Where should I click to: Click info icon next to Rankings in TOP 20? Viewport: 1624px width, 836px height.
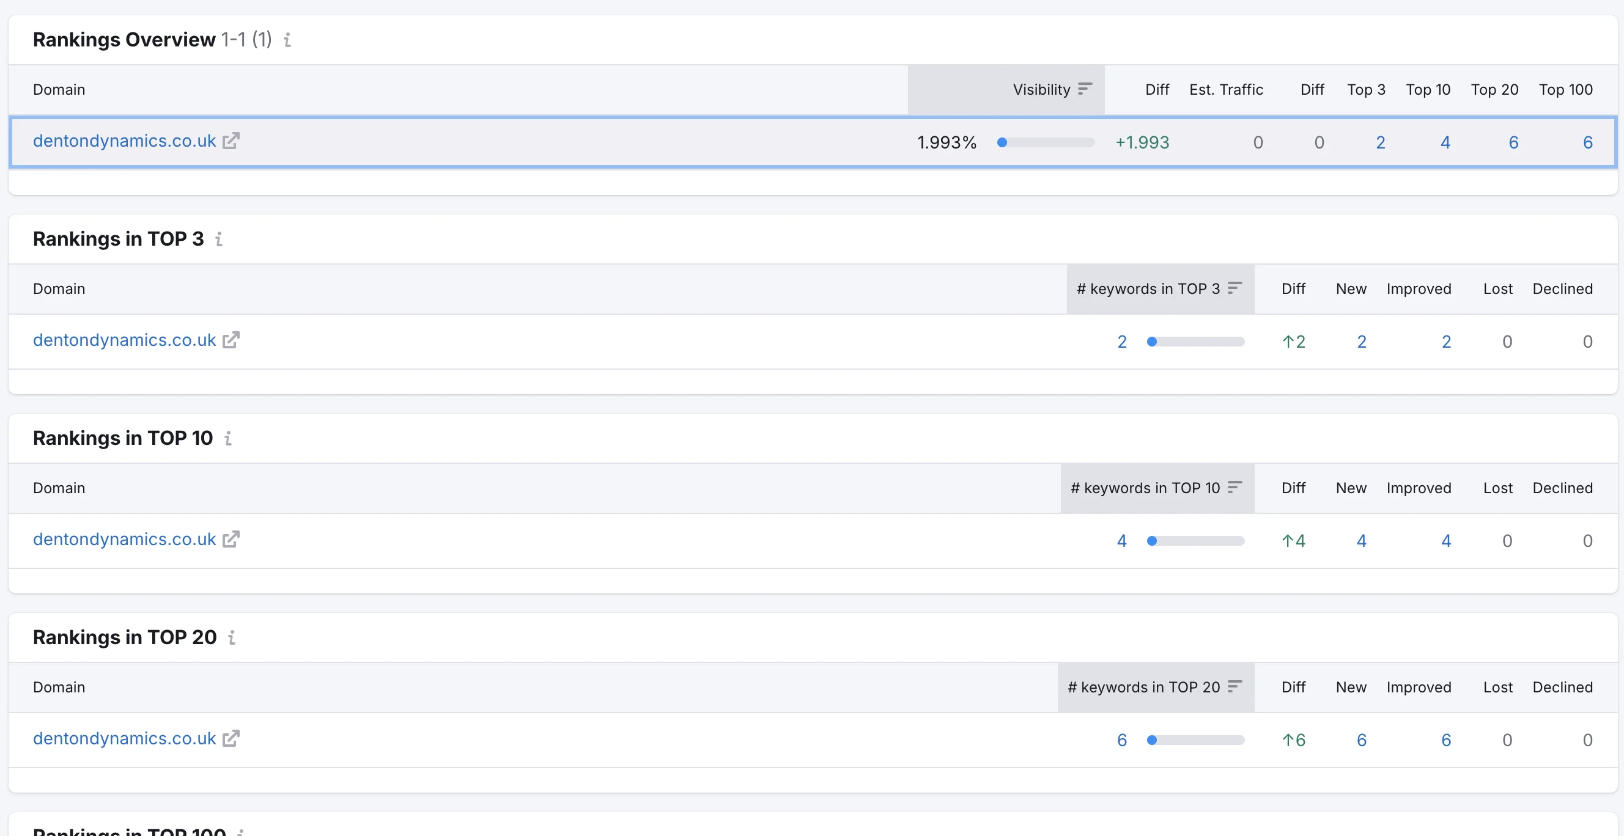pos(231,637)
